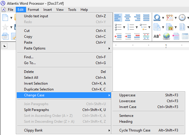Open the bullet list style dropdown arrow
The image size is (189, 135).
(124, 27)
